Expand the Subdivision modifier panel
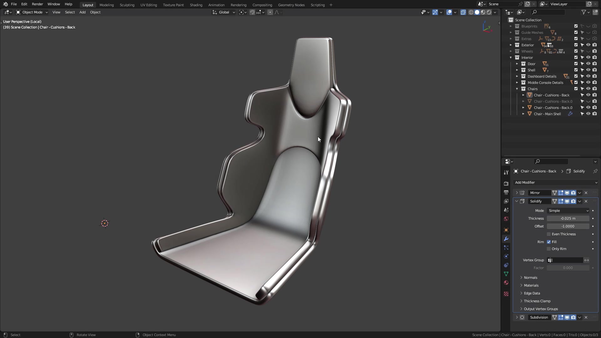 click(x=517, y=317)
